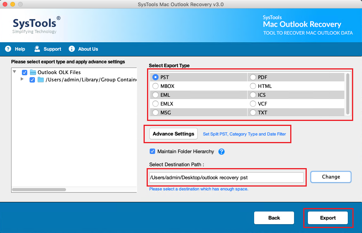Click the /Users/admin/Library folder icon
This screenshot has width=362, height=233.
[x=41, y=80]
